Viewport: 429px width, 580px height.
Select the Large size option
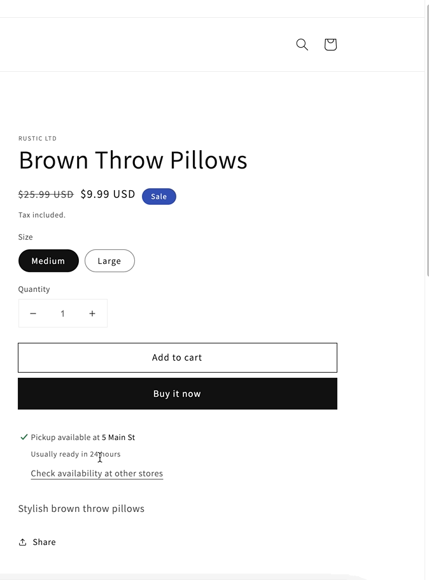pyautogui.click(x=109, y=261)
